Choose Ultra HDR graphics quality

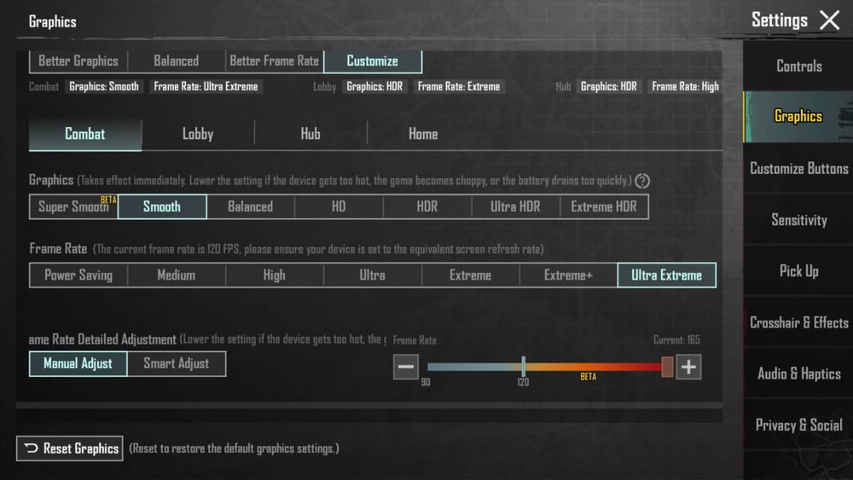tap(515, 206)
